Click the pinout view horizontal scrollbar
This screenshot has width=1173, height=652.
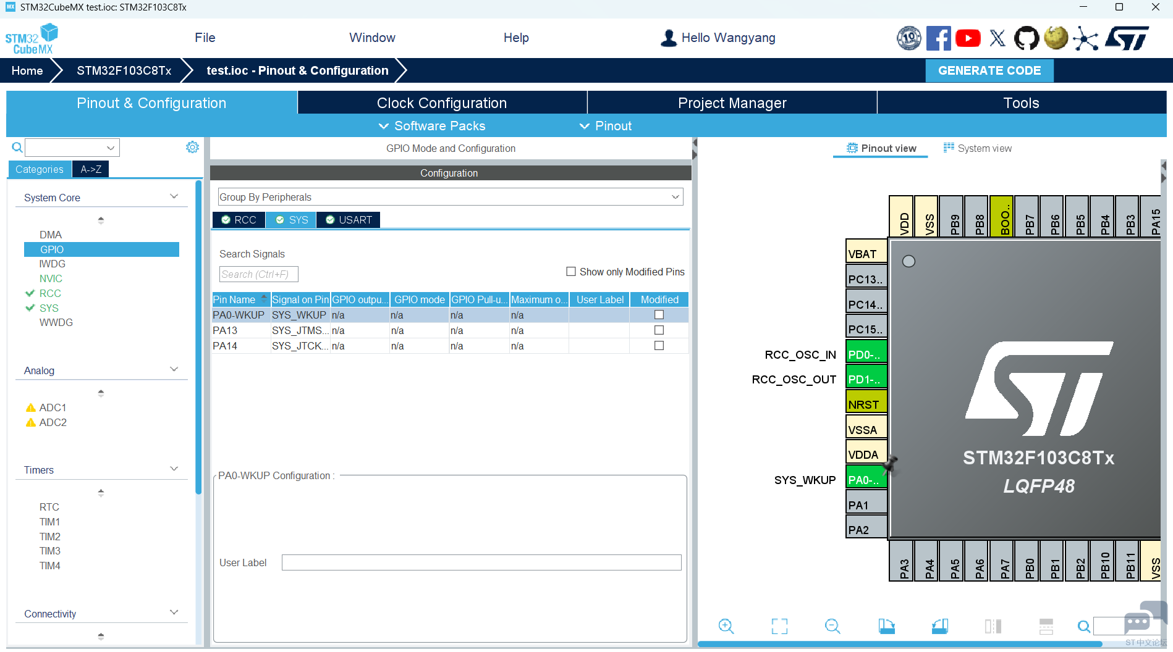click(x=900, y=644)
